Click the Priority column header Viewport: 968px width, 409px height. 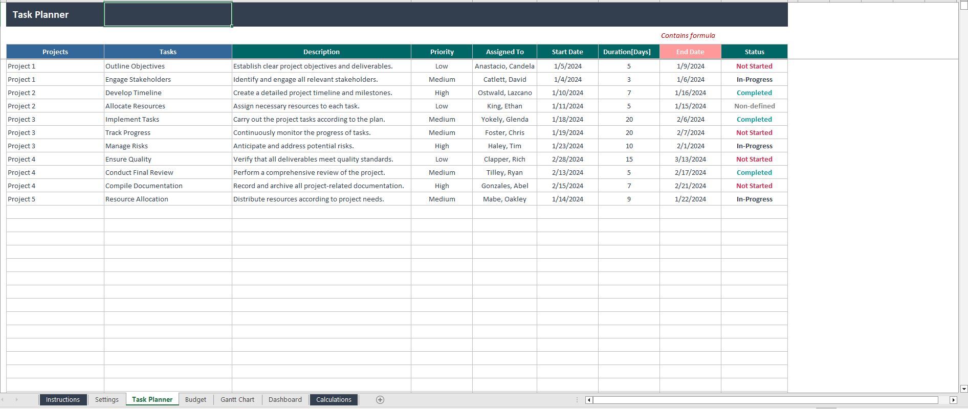(x=442, y=52)
